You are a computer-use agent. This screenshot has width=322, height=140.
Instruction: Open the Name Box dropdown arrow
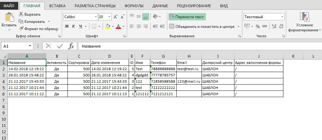(x=30, y=46)
